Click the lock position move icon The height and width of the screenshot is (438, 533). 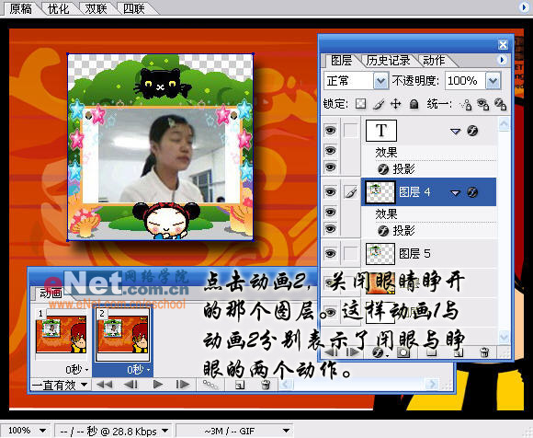(x=396, y=104)
